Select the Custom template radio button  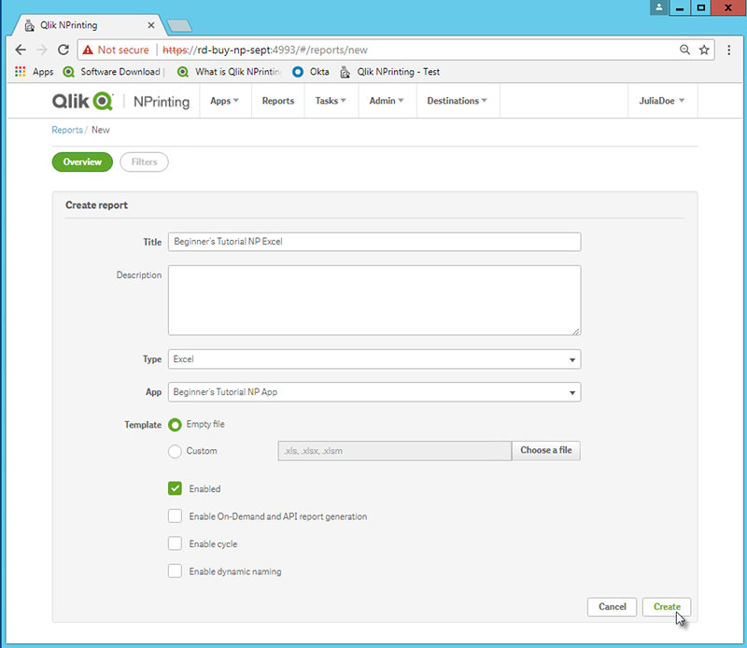coord(175,451)
